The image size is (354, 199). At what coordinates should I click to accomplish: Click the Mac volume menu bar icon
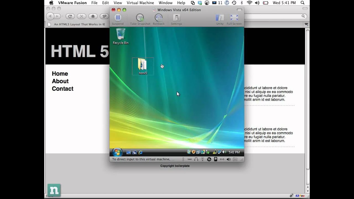[x=257, y=3]
